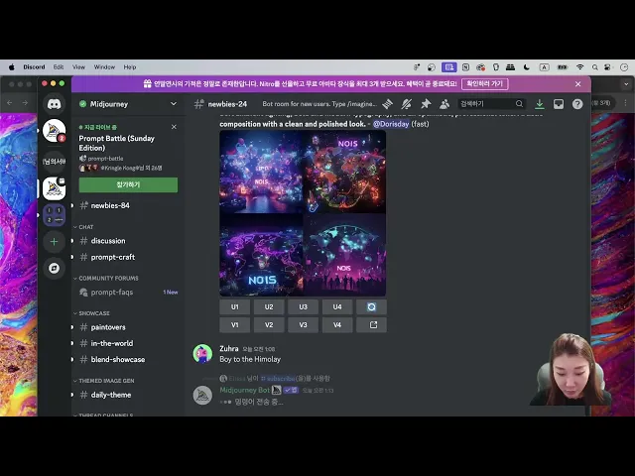Viewport: 635px width, 476px height.
Task: Open the Help menu
Action: (130, 67)
